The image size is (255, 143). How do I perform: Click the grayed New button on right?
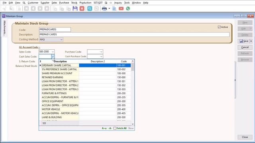(x=245, y=23)
